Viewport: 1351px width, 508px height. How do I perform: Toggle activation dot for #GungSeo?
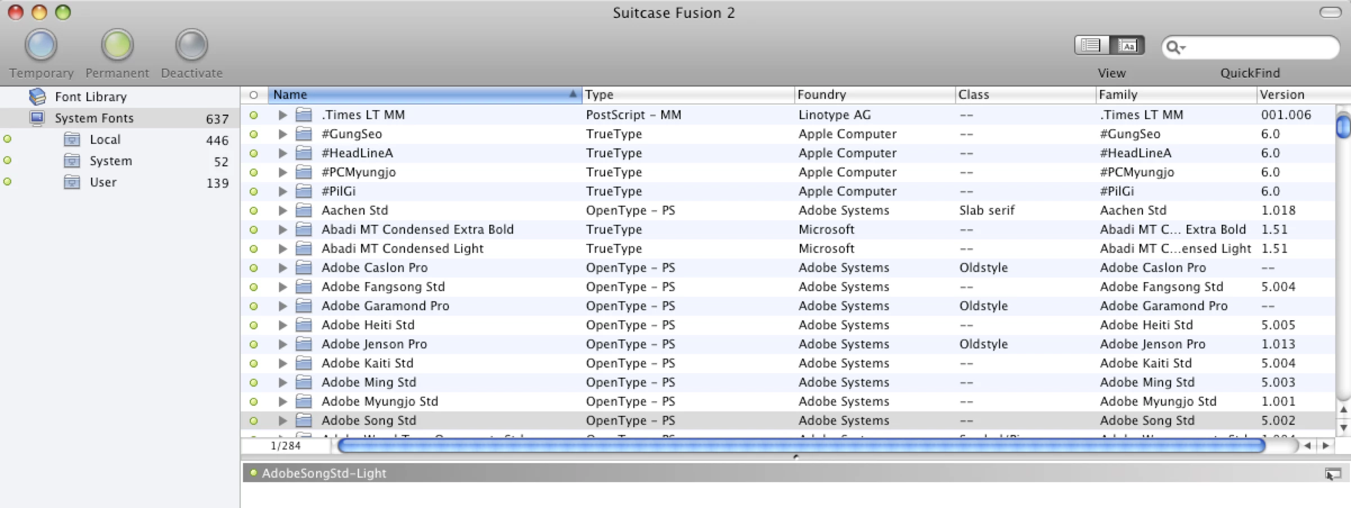tap(254, 134)
